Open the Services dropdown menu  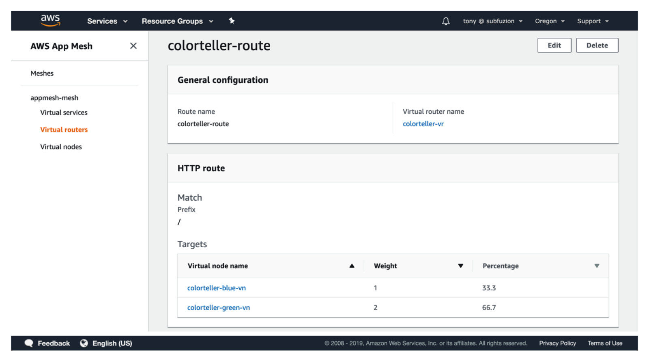point(107,21)
